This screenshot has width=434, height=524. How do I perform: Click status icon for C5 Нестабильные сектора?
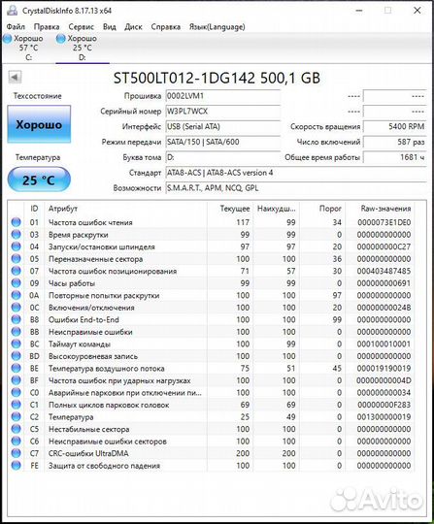16,429
